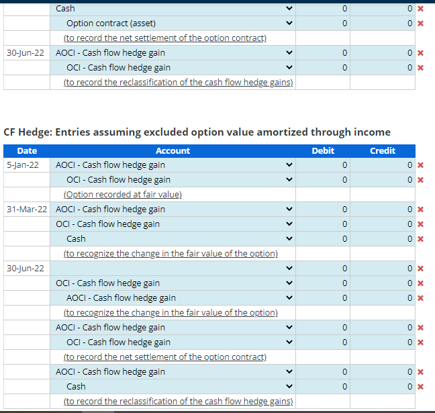Open account dropdown for Option contract (asset)
The image size is (435, 413).
tap(173, 24)
